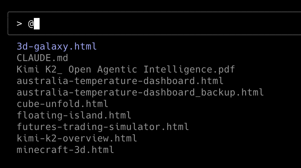Click the dashboard backup file entry
Viewport: 301px width, 168px height.
[140, 92]
